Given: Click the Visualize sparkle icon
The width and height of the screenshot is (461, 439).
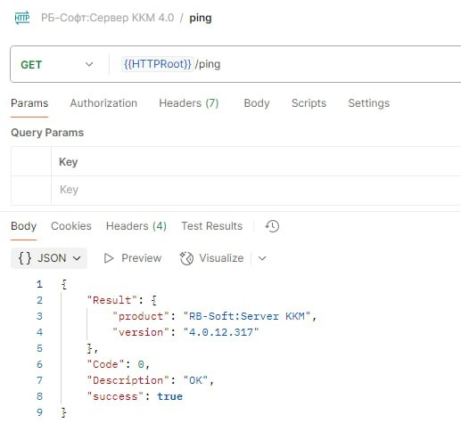Looking at the screenshot, I should pyautogui.click(x=186, y=258).
